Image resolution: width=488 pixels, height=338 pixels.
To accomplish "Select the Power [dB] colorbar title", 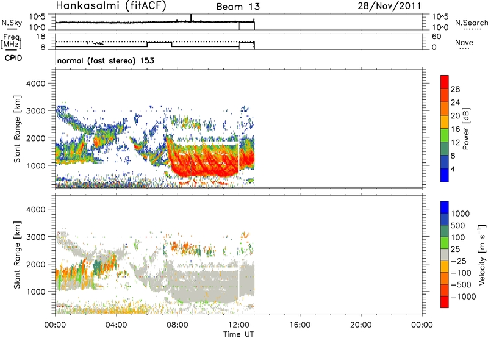I will (466, 129).
